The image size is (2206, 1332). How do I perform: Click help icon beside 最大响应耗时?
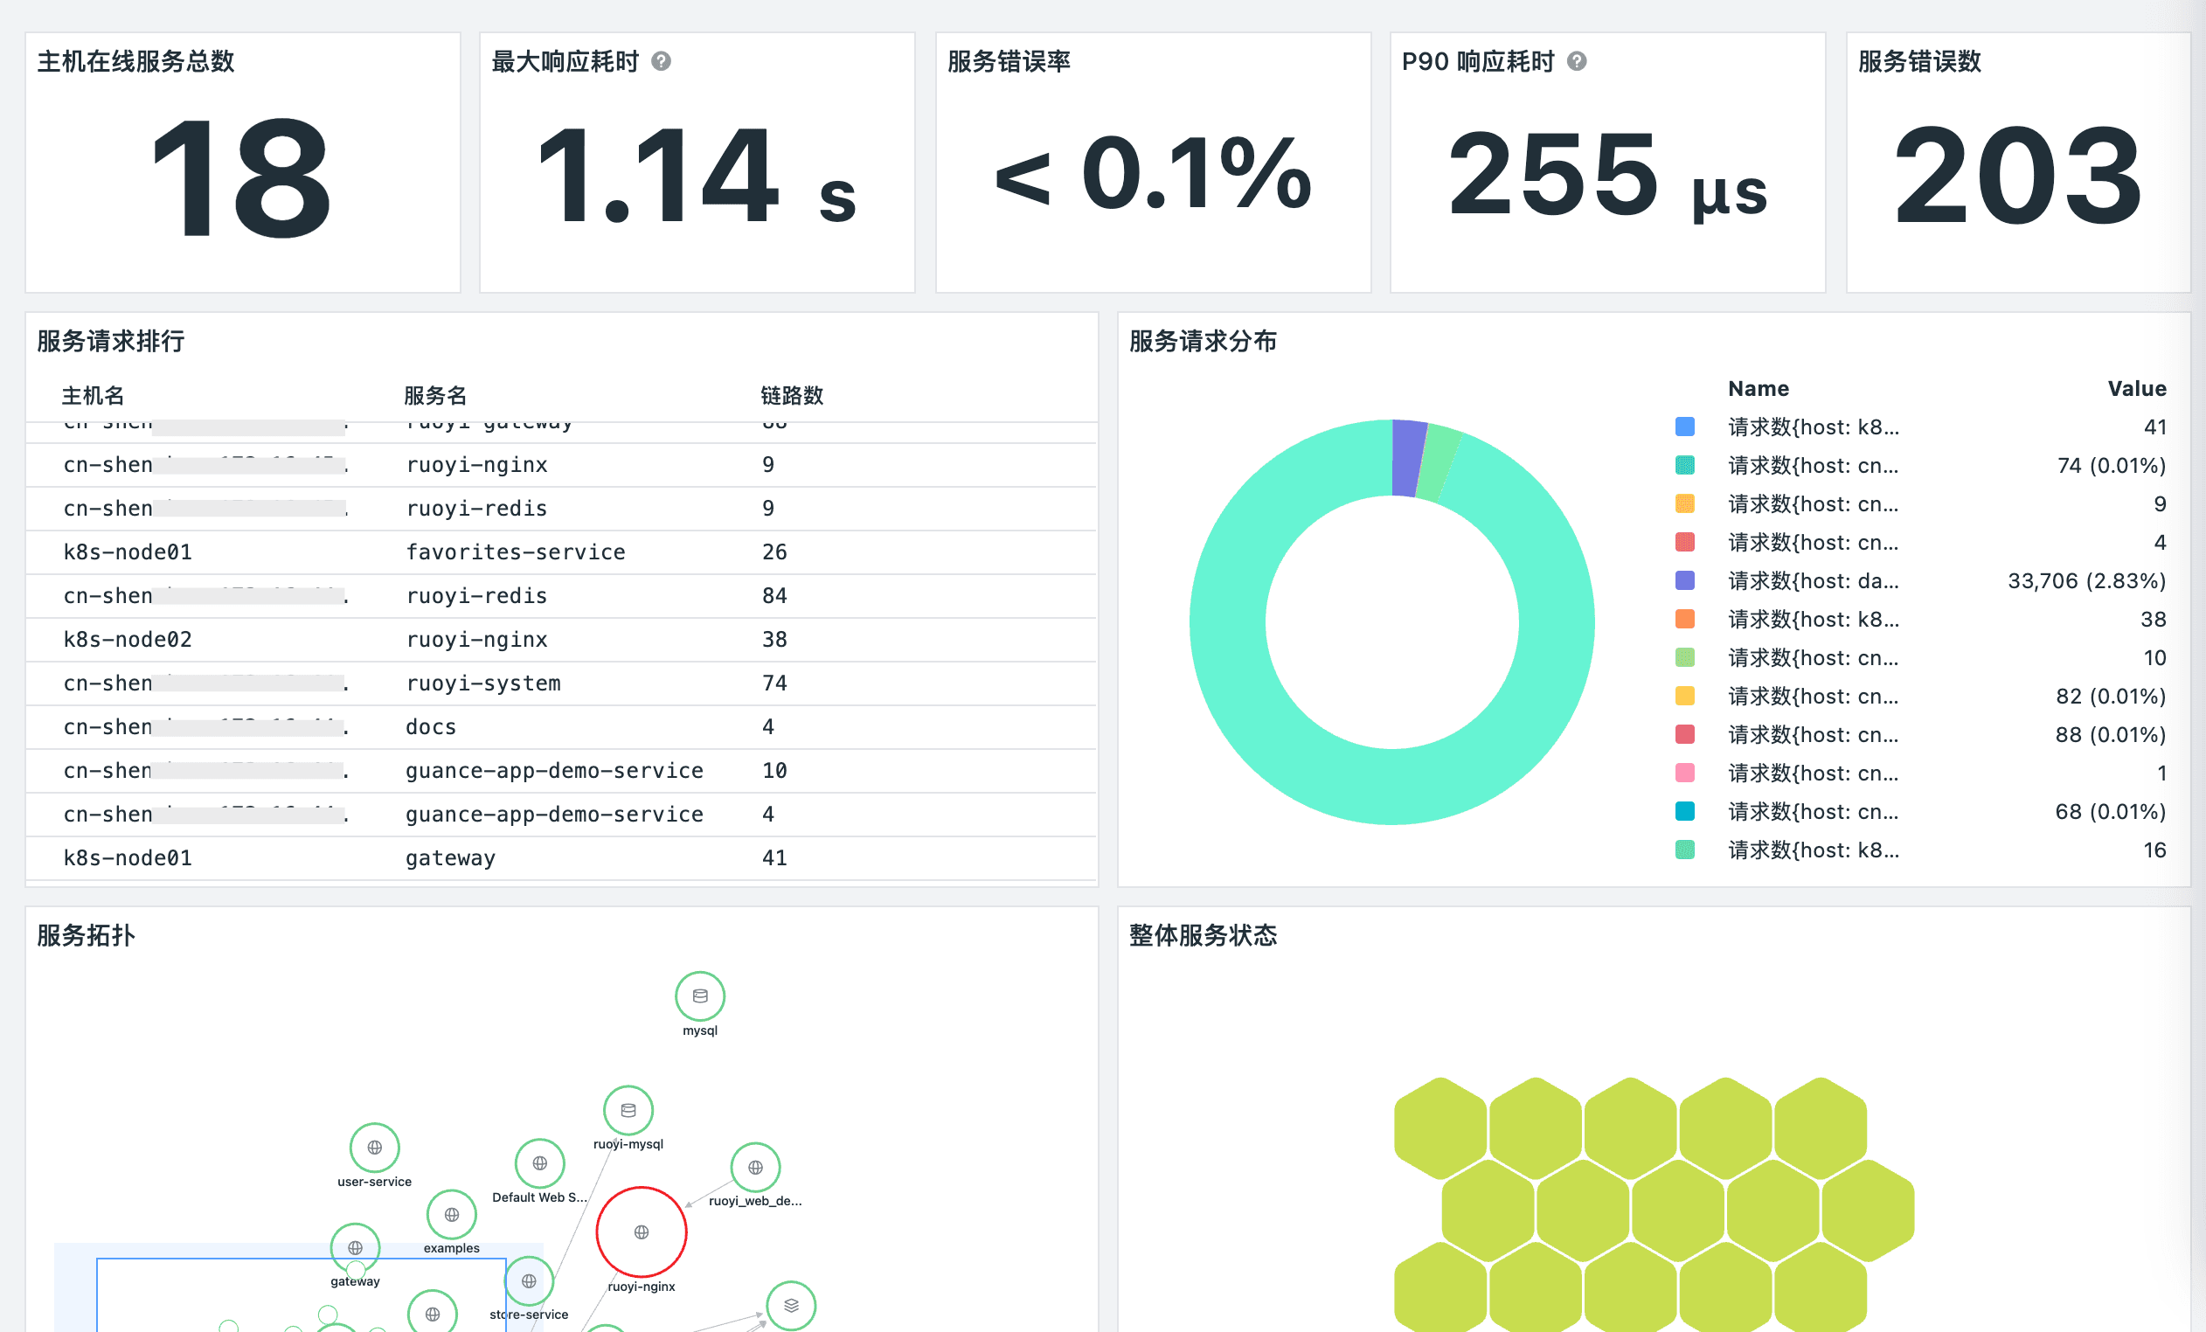(661, 61)
